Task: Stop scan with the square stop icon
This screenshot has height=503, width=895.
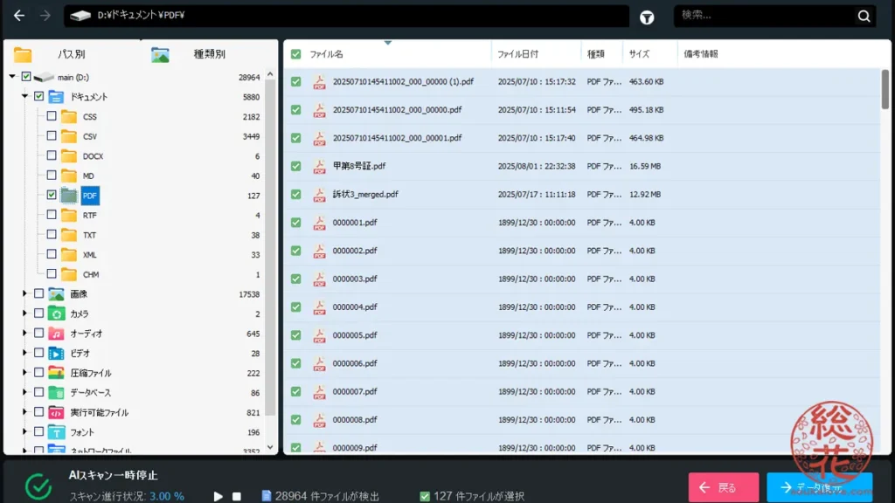Action: tap(236, 496)
